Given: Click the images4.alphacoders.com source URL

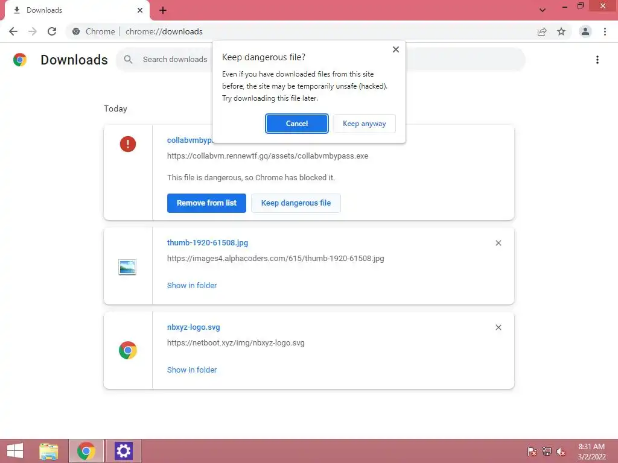Looking at the screenshot, I should pos(275,259).
